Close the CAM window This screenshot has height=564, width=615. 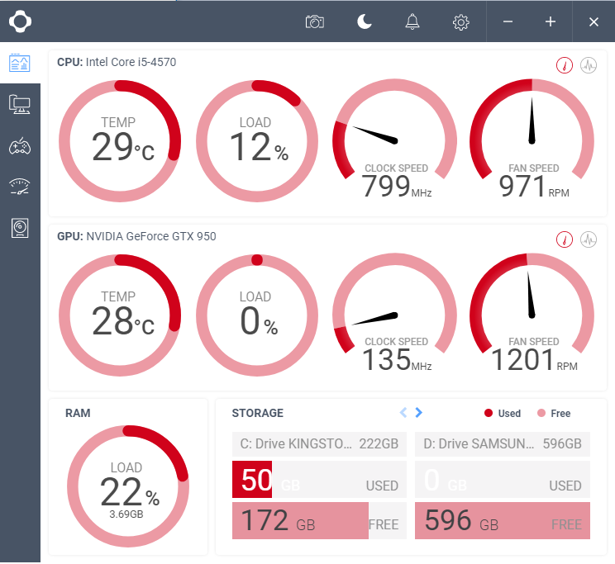(594, 22)
